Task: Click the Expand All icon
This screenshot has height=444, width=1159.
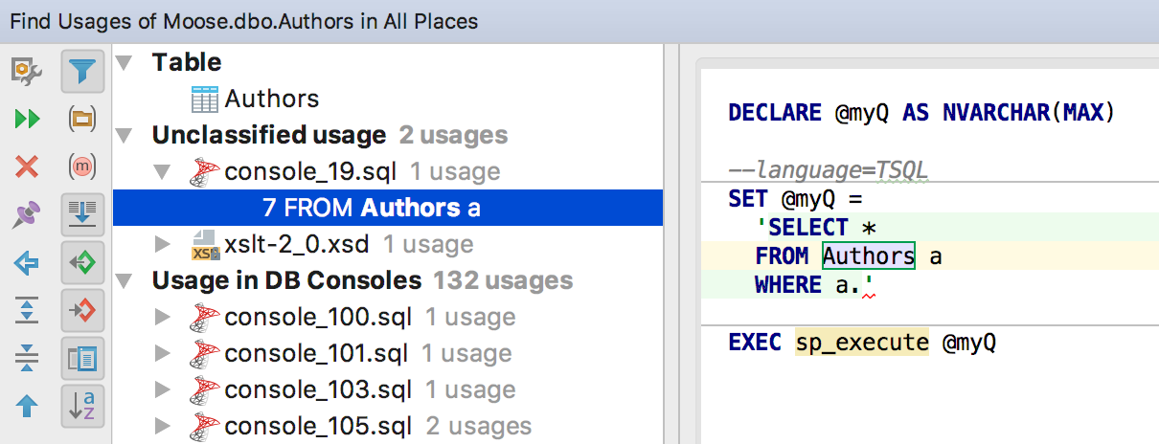Action: coord(27,311)
